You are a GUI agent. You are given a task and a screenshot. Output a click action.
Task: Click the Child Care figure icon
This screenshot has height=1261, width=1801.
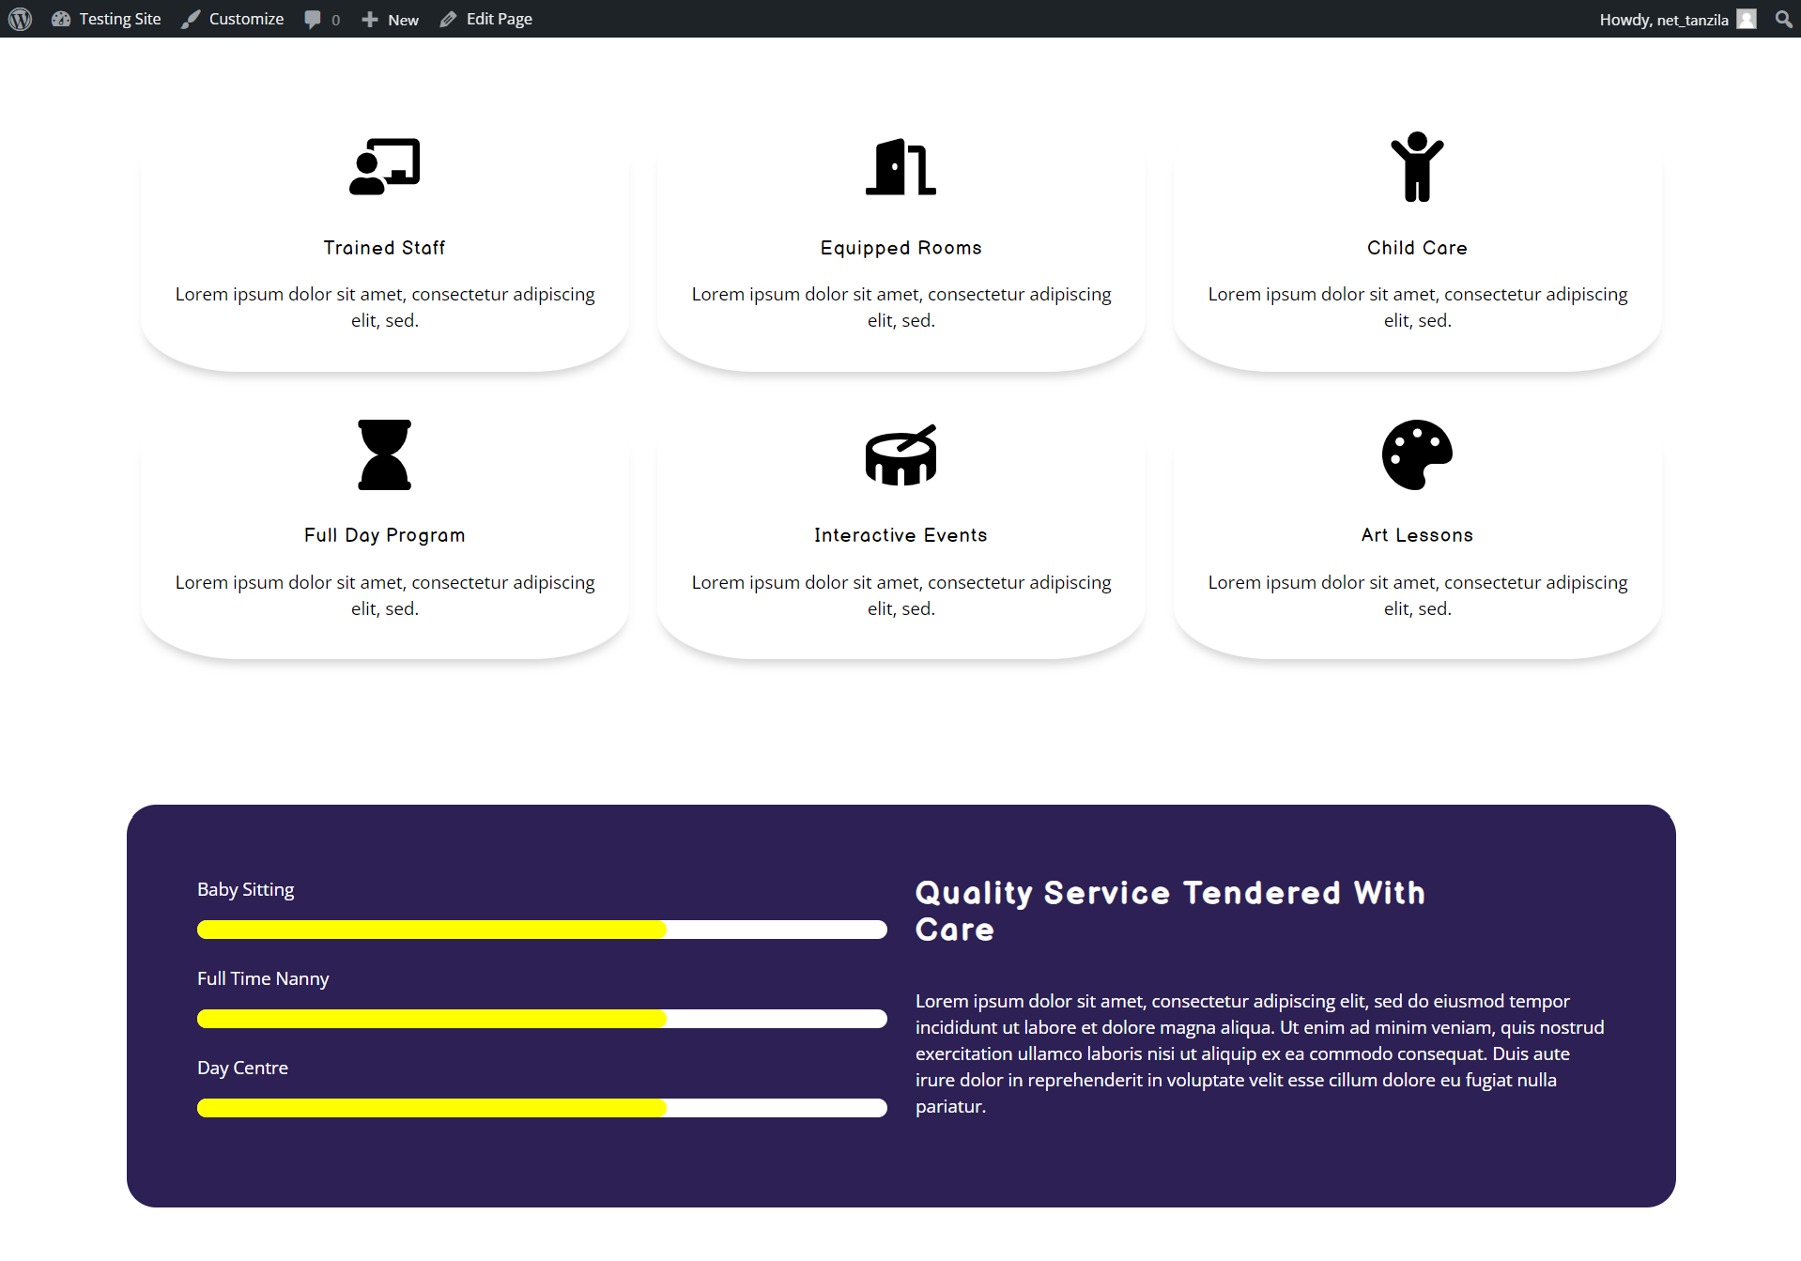(x=1417, y=167)
